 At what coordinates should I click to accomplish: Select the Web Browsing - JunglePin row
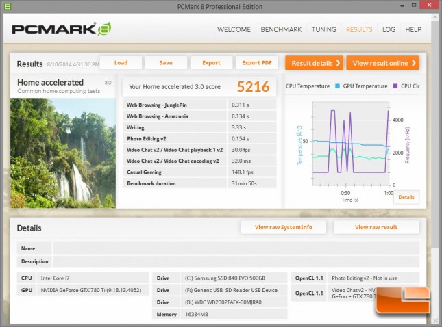(199, 105)
